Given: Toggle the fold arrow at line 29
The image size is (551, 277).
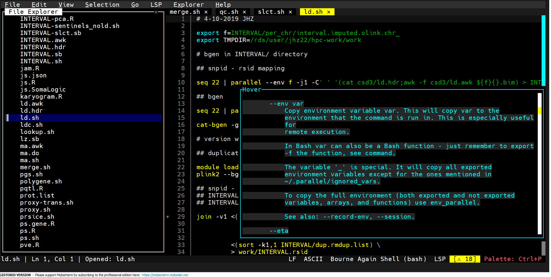Looking at the screenshot, I should coord(168,217).
